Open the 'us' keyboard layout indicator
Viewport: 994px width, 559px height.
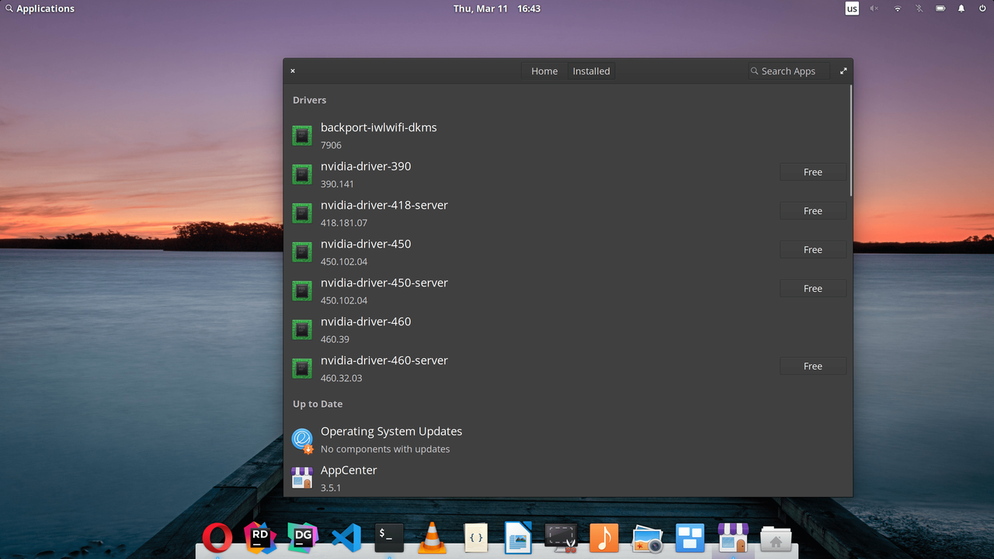click(852, 9)
